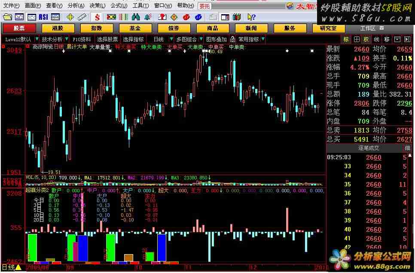
Task: Click the red-green striped bars icon
Action: tap(123, 17)
